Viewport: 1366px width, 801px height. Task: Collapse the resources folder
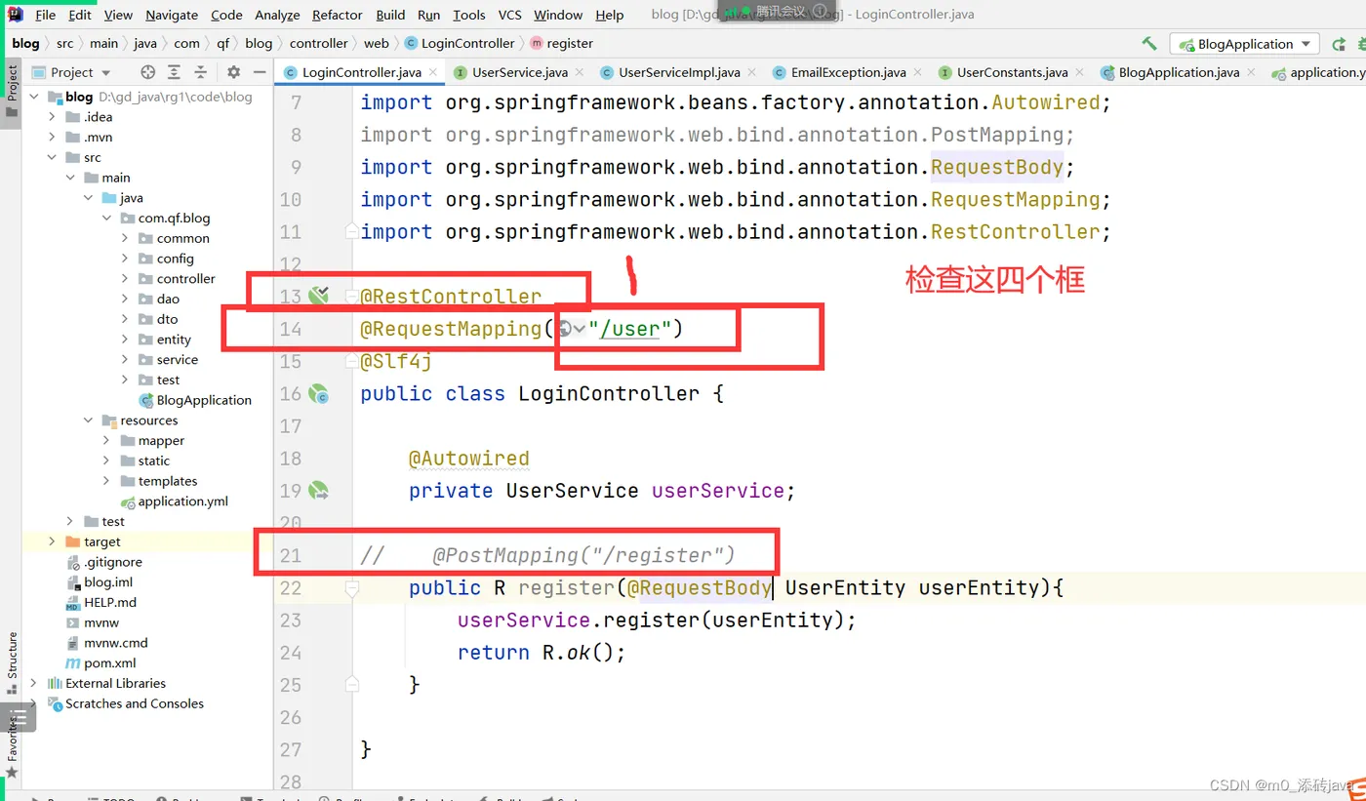click(x=89, y=421)
